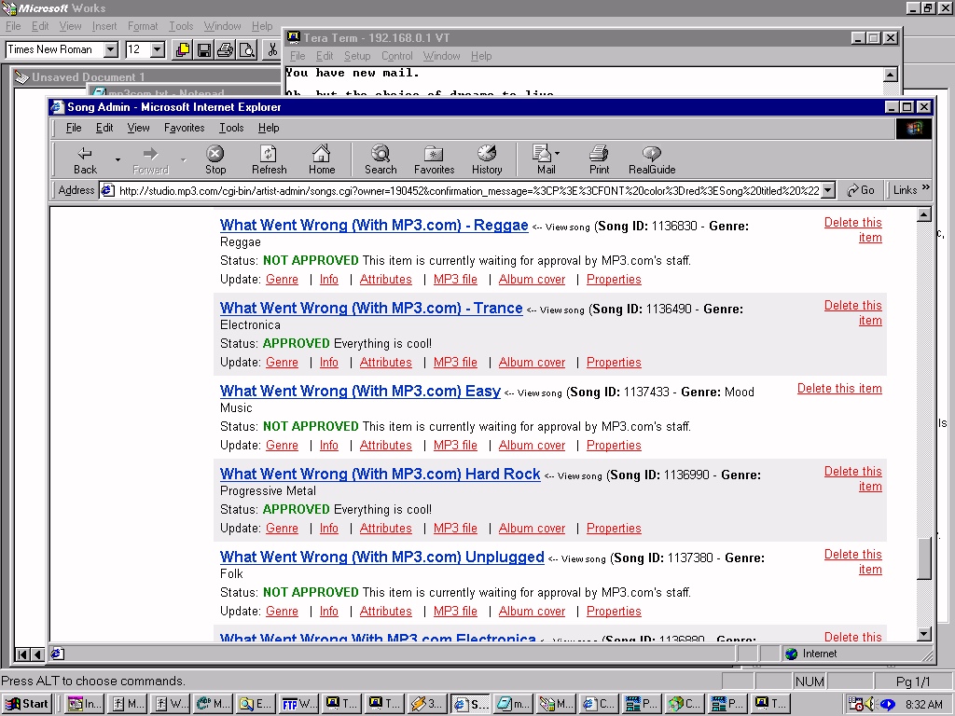Open the Times New Roman font dropdown
This screenshot has height=716, width=955.
tap(111, 49)
